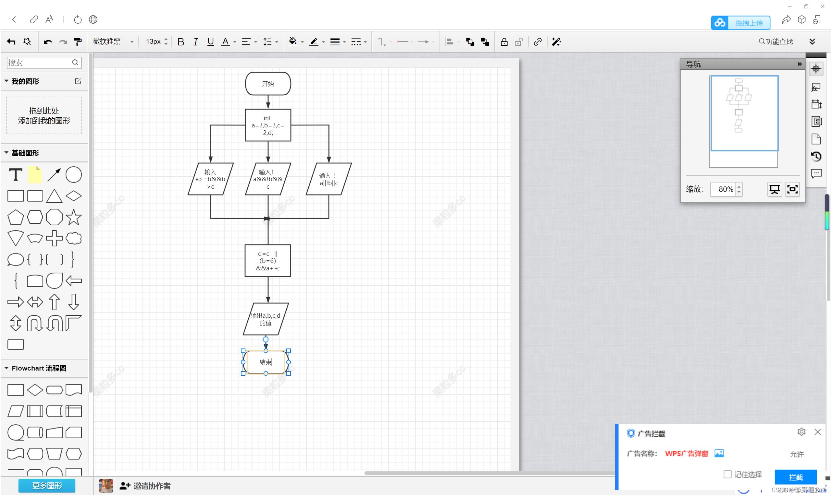Image resolution: width=831 pixels, height=496 pixels.
Task: Click the presentation mode icon beside zoom
Action: click(x=774, y=189)
